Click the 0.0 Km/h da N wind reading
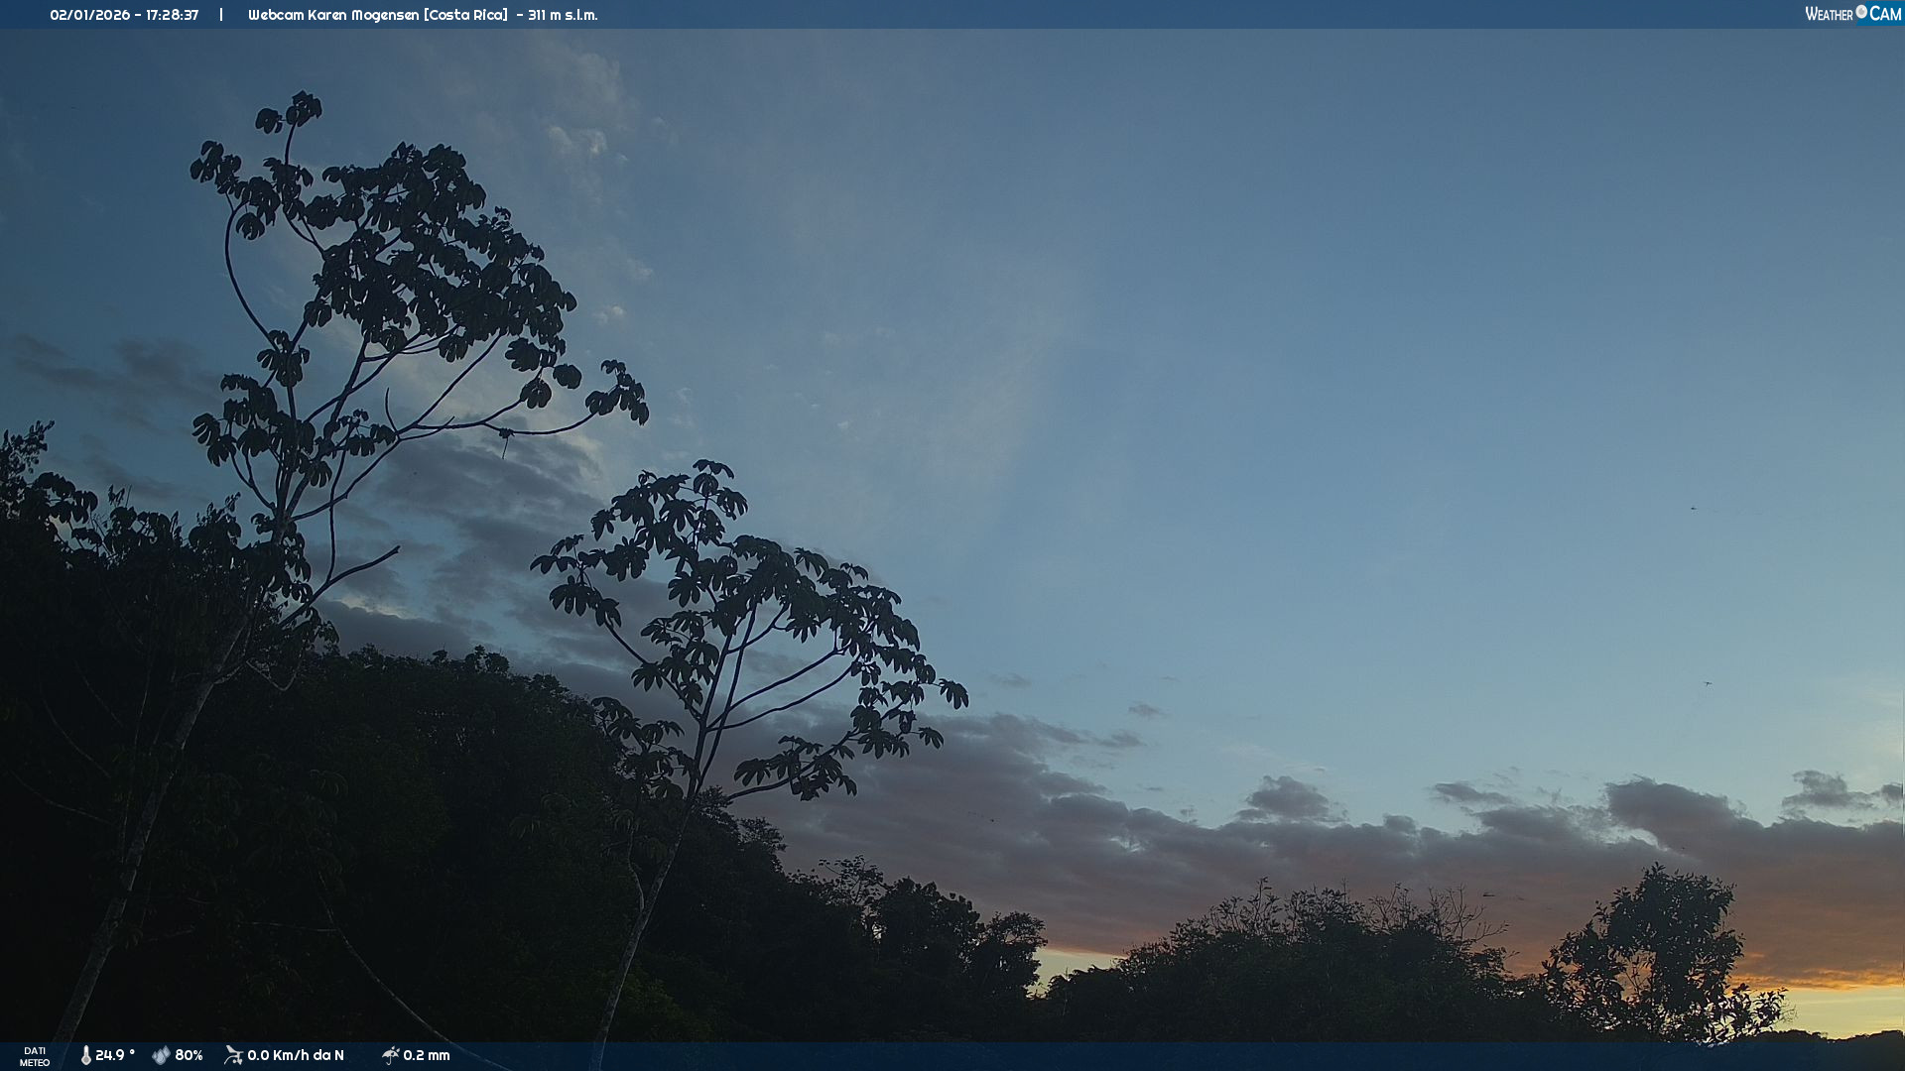This screenshot has height=1071, width=1905. (296, 1055)
